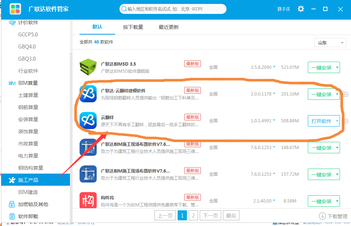The height and width of the screenshot is (226, 351).
Task: Open arrow next to BIM5D 一键安装
Action: [x=337, y=67]
